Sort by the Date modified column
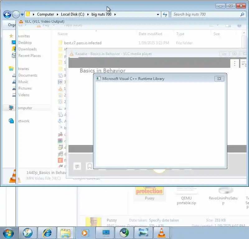Image resolution: width=249 pixels, height=239 pixels. (150, 34)
